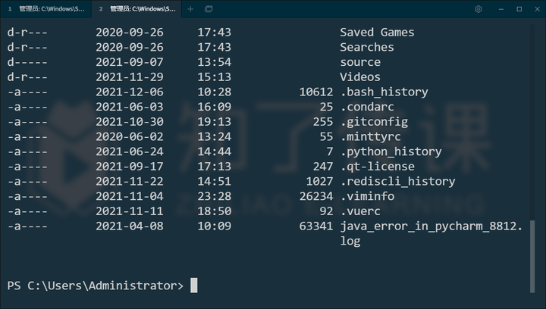Click the .condarc file name
The height and width of the screenshot is (309, 546).
[x=370, y=107]
